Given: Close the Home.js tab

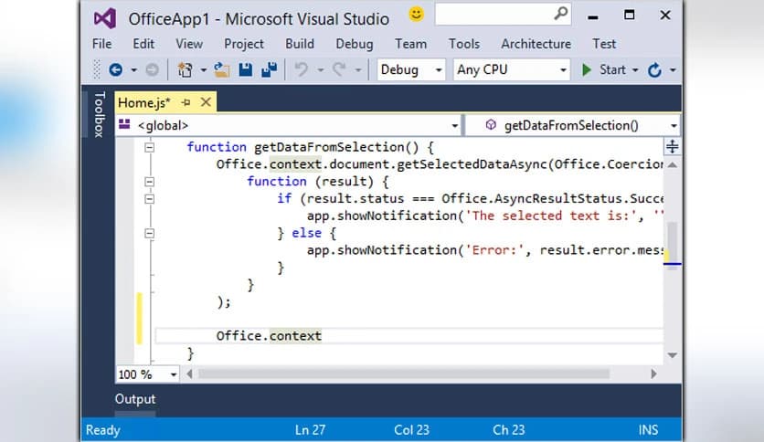Looking at the screenshot, I should point(206,102).
